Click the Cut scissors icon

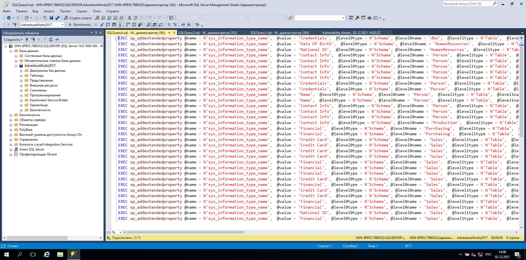pos(130,18)
